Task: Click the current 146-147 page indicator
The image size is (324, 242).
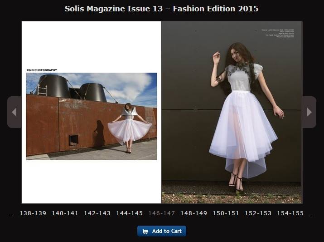Action: point(161,213)
